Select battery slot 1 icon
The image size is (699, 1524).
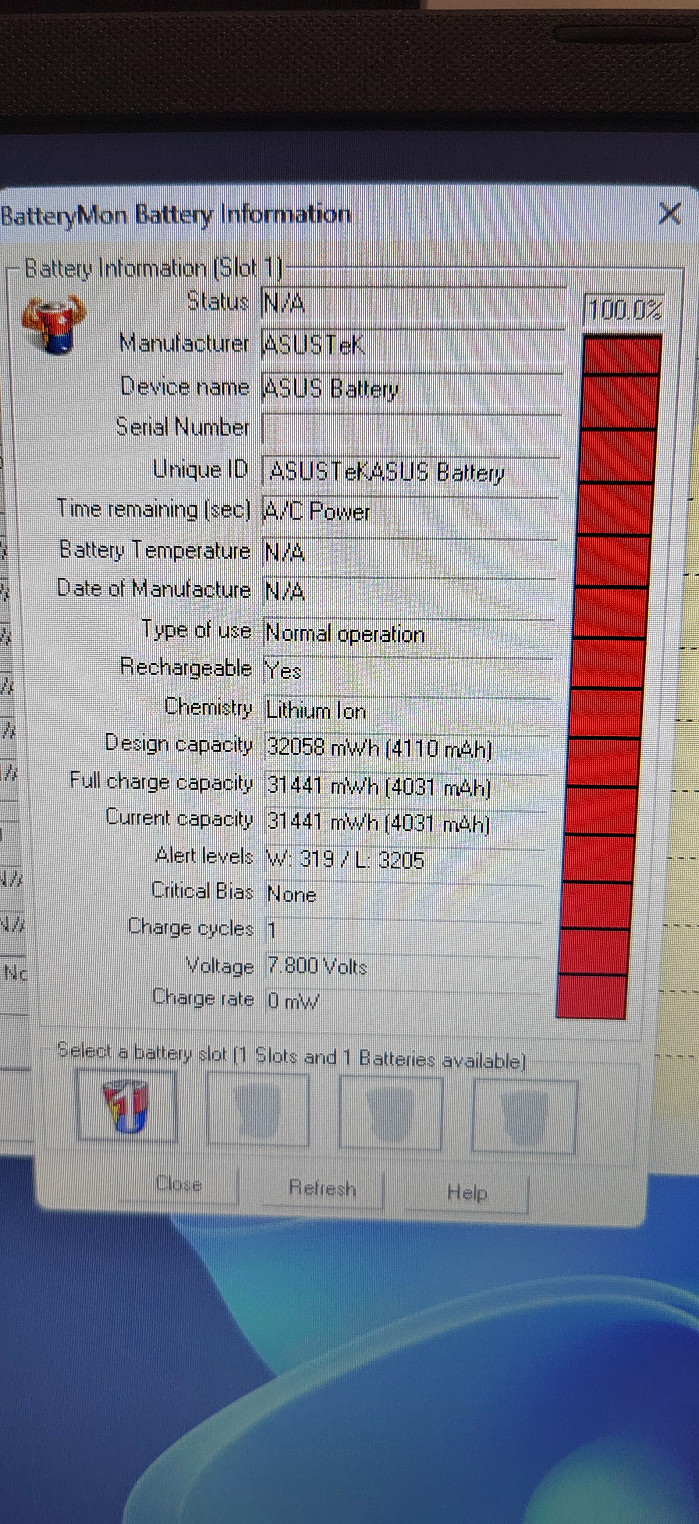click(127, 1106)
